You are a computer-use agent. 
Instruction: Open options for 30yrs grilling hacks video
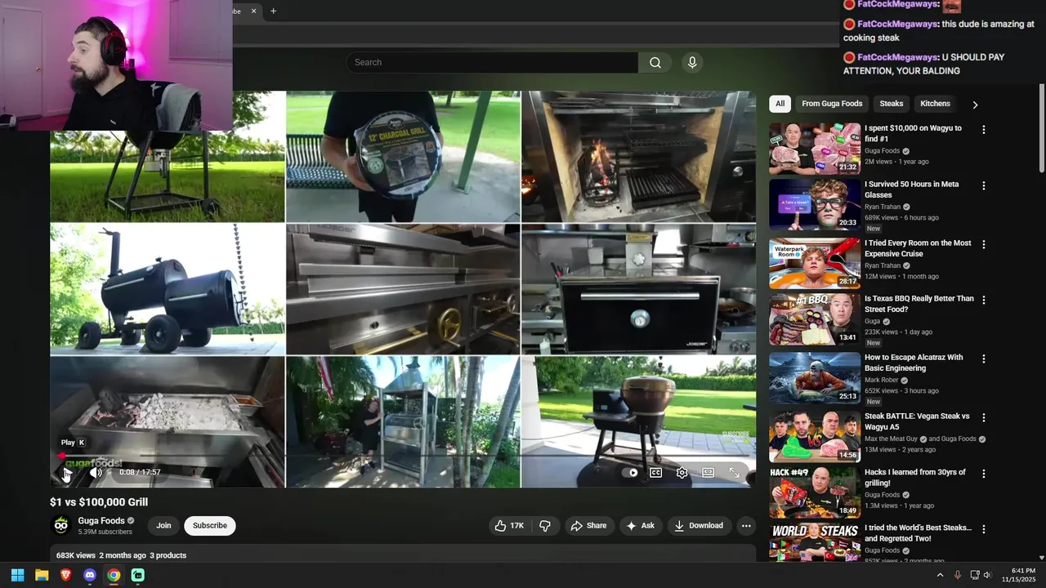(984, 474)
